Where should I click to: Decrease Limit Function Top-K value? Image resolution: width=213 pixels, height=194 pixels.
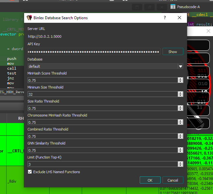(180, 165)
